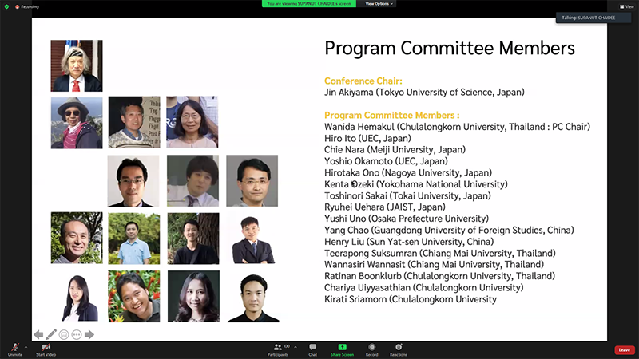Open the Reactions menu
The width and height of the screenshot is (639, 359).
399,349
